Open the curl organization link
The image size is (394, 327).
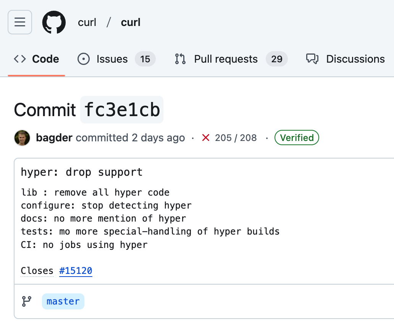point(87,23)
